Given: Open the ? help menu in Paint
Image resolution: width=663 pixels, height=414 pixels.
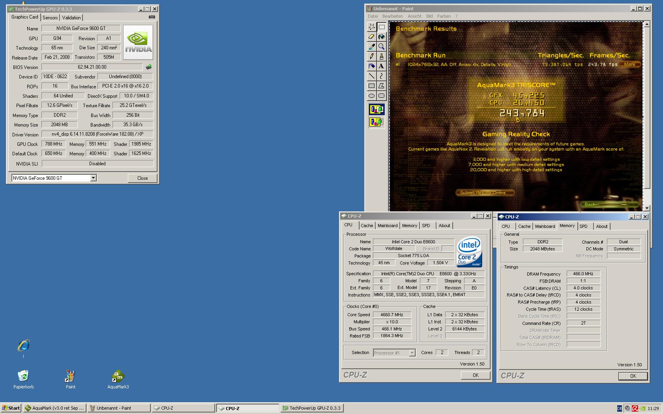Looking at the screenshot, I should [x=457, y=16].
